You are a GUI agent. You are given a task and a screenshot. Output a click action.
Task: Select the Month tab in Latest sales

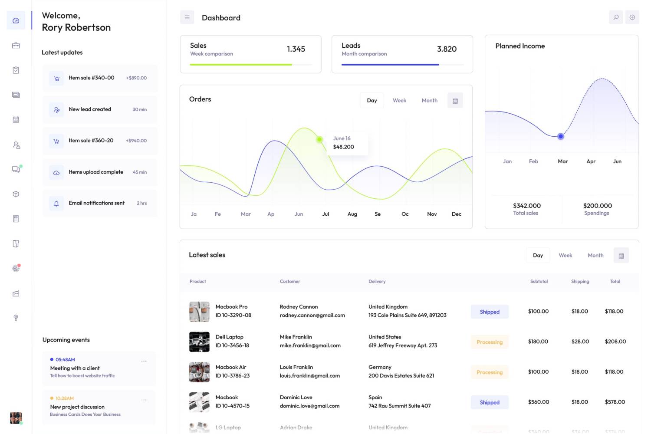click(x=595, y=256)
